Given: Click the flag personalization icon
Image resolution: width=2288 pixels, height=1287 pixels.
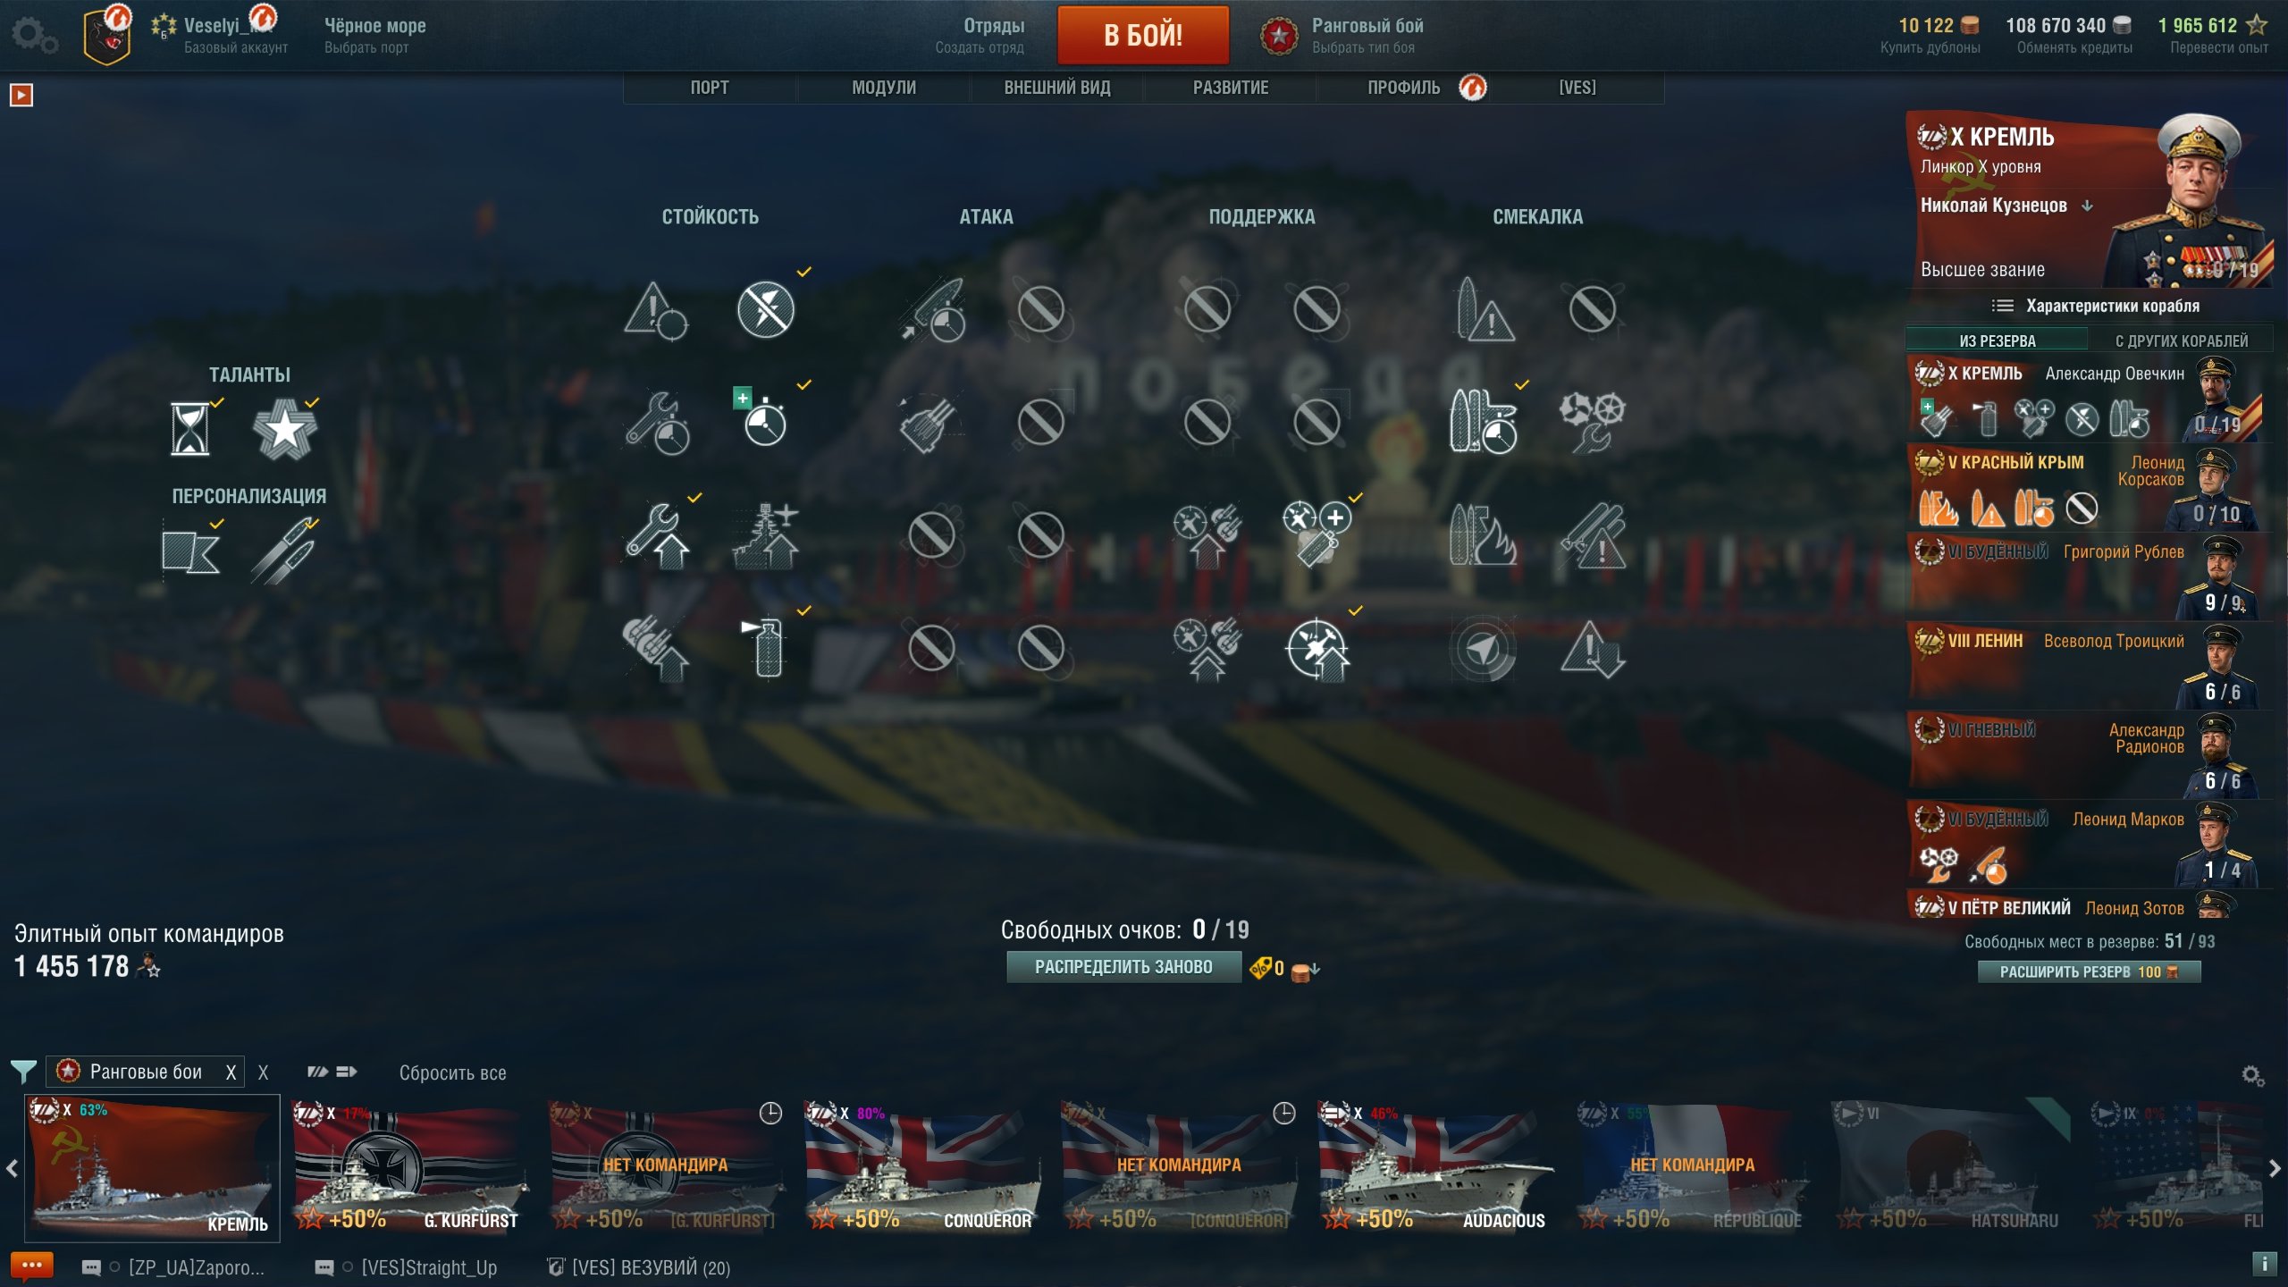Looking at the screenshot, I should pos(190,551).
